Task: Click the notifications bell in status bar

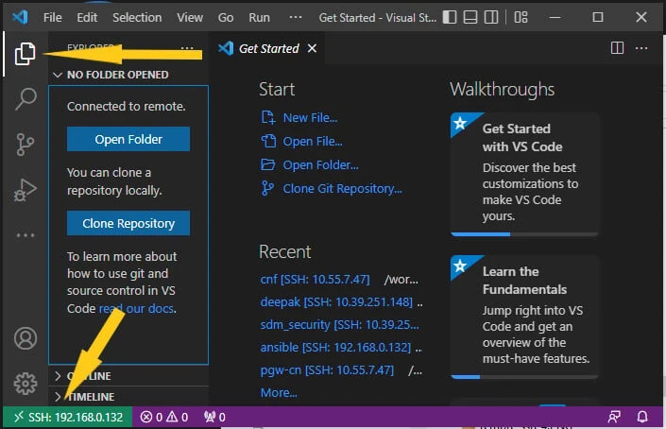Action: pos(642,417)
